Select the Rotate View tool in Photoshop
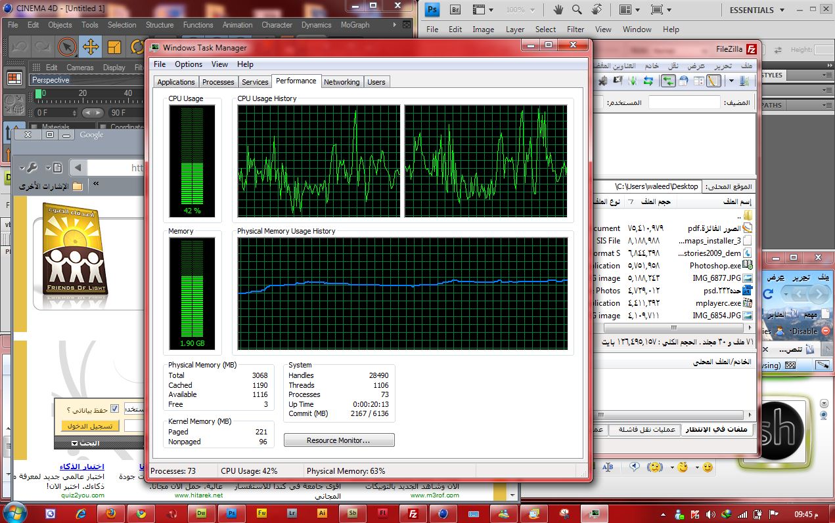Viewport: 835px width, 523px height. 597,10
